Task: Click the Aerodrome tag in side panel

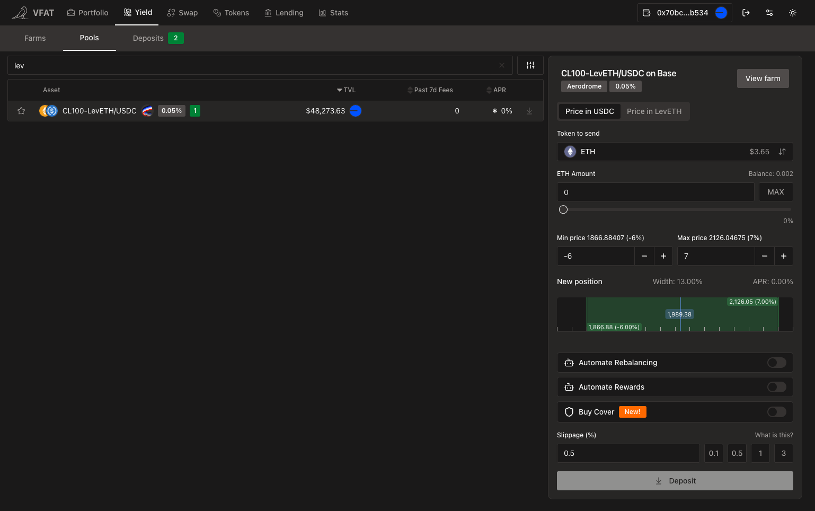Action: [584, 86]
